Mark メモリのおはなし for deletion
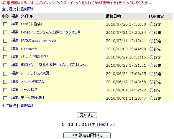This screenshot has height=139, width=174. pos(5,82)
